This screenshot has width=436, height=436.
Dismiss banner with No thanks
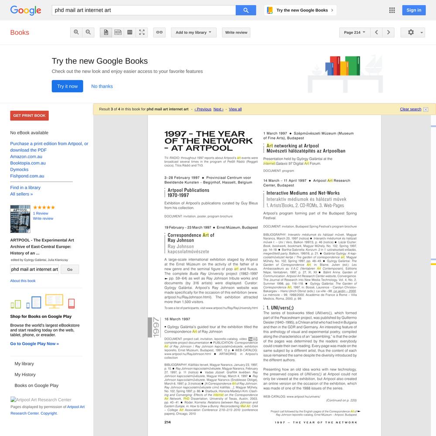102,86
